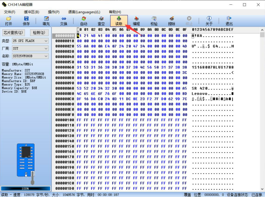Click the 打开 (Open) toolbar icon
Viewport: 265px width, 197px height.
(x=9, y=19)
